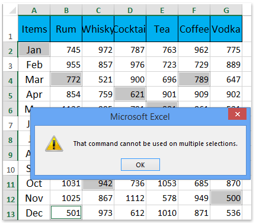
Task: Select column D header
Action: tap(130, 10)
